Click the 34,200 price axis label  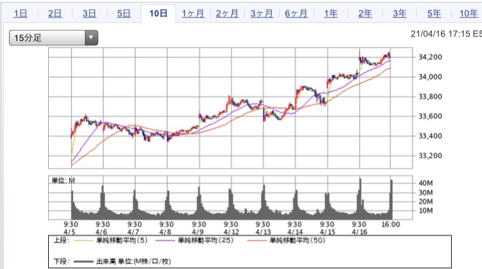(x=431, y=57)
